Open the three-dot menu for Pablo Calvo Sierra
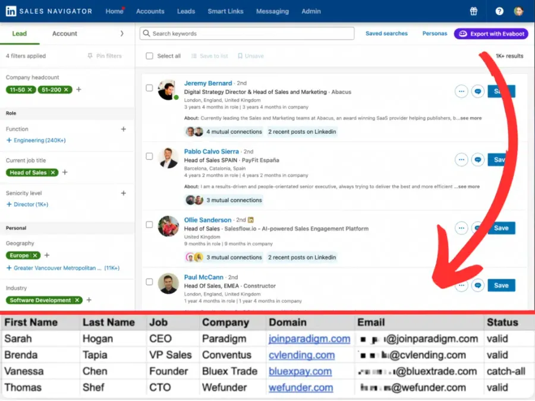Screen dimensions: 535x401 click(x=461, y=159)
